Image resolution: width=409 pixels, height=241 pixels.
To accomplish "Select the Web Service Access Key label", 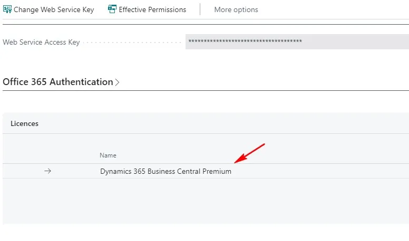I will (41, 42).
